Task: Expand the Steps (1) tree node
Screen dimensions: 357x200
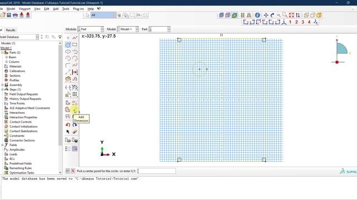Action: pos(2,89)
